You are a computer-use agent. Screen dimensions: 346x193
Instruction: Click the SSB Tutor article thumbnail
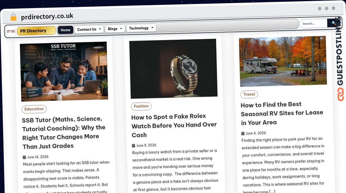click(x=64, y=71)
